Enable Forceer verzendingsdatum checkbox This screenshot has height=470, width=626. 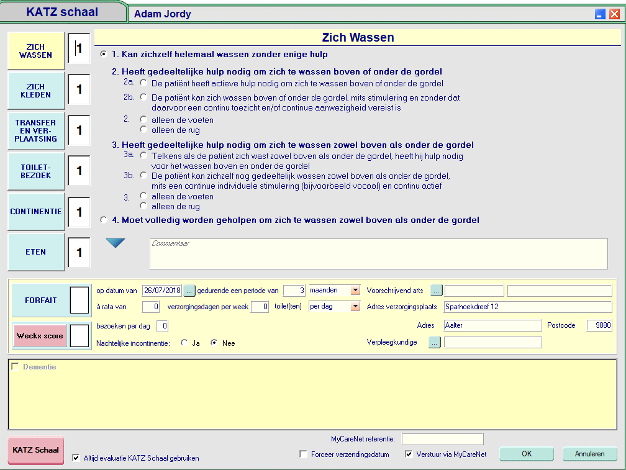point(303,454)
